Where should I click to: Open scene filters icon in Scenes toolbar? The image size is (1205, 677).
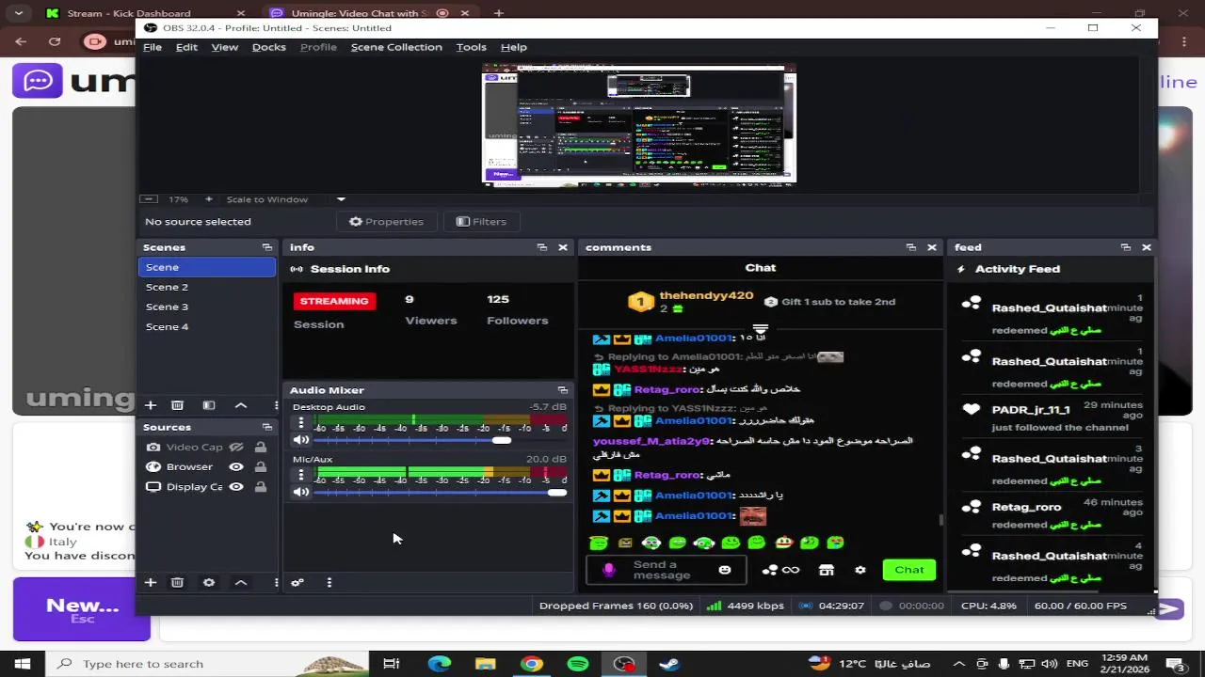click(209, 405)
